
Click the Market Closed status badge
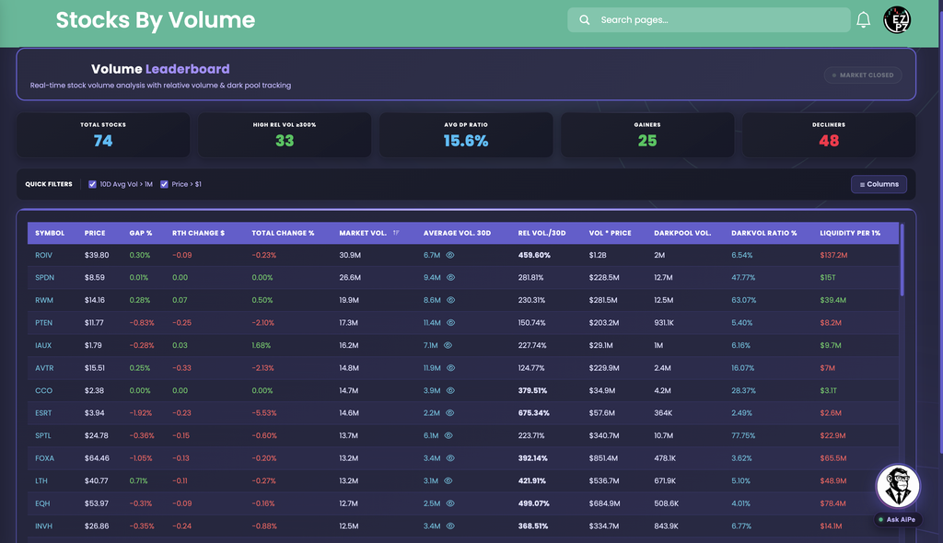tap(862, 75)
